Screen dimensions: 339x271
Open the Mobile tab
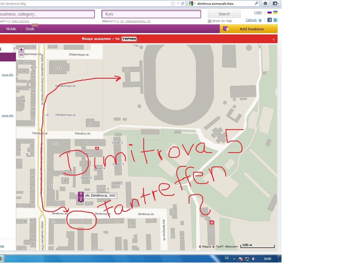(11, 29)
